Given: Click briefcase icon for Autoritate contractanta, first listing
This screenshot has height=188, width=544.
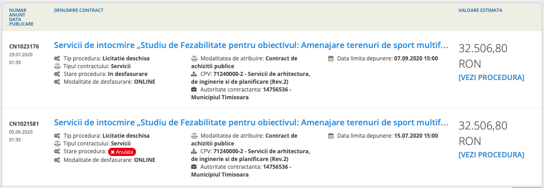Looking at the screenshot, I should point(194,90).
